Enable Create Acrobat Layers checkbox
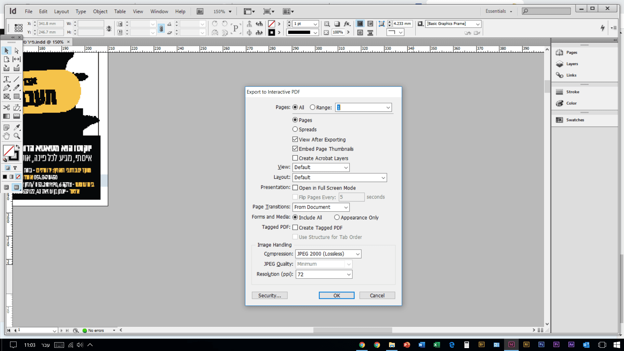The width and height of the screenshot is (624, 351). pos(295,158)
